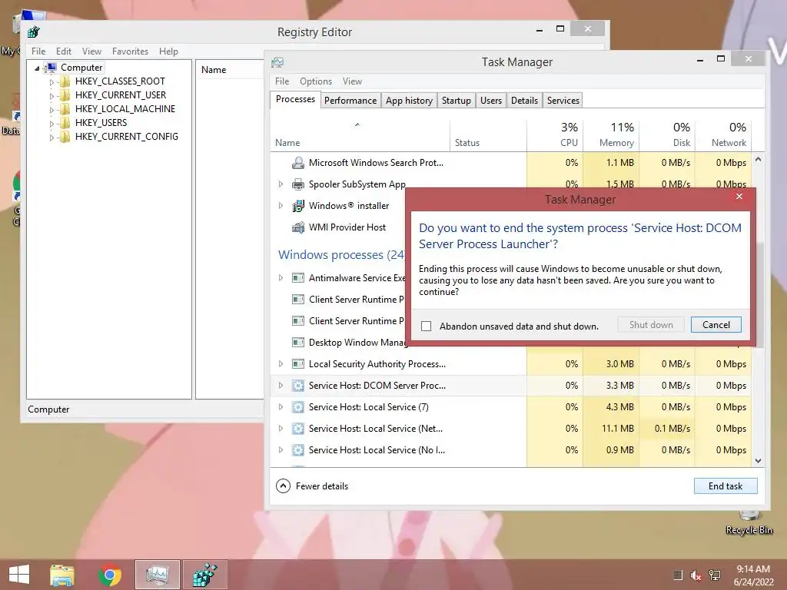Viewport: 787px width, 590px height.
Task: Collapse the Computer node in registry tree
Action: pos(37,68)
